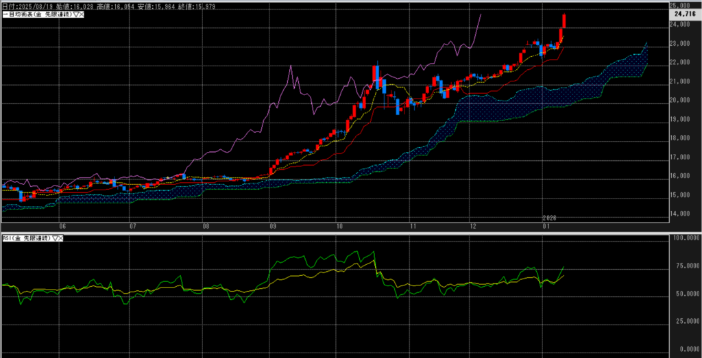This screenshot has width=702, height=358.
Task: Close the Ichimoku (一目均衡表) indicator with its X
Action: (x=80, y=15)
